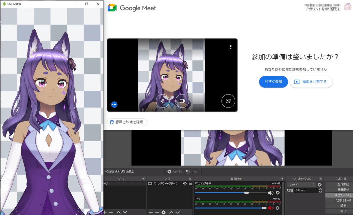Add a new source with the plus icon
This screenshot has height=215, width=353.
point(151,212)
